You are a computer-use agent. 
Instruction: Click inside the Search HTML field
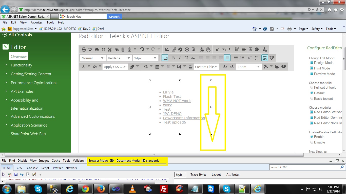click(x=305, y=167)
